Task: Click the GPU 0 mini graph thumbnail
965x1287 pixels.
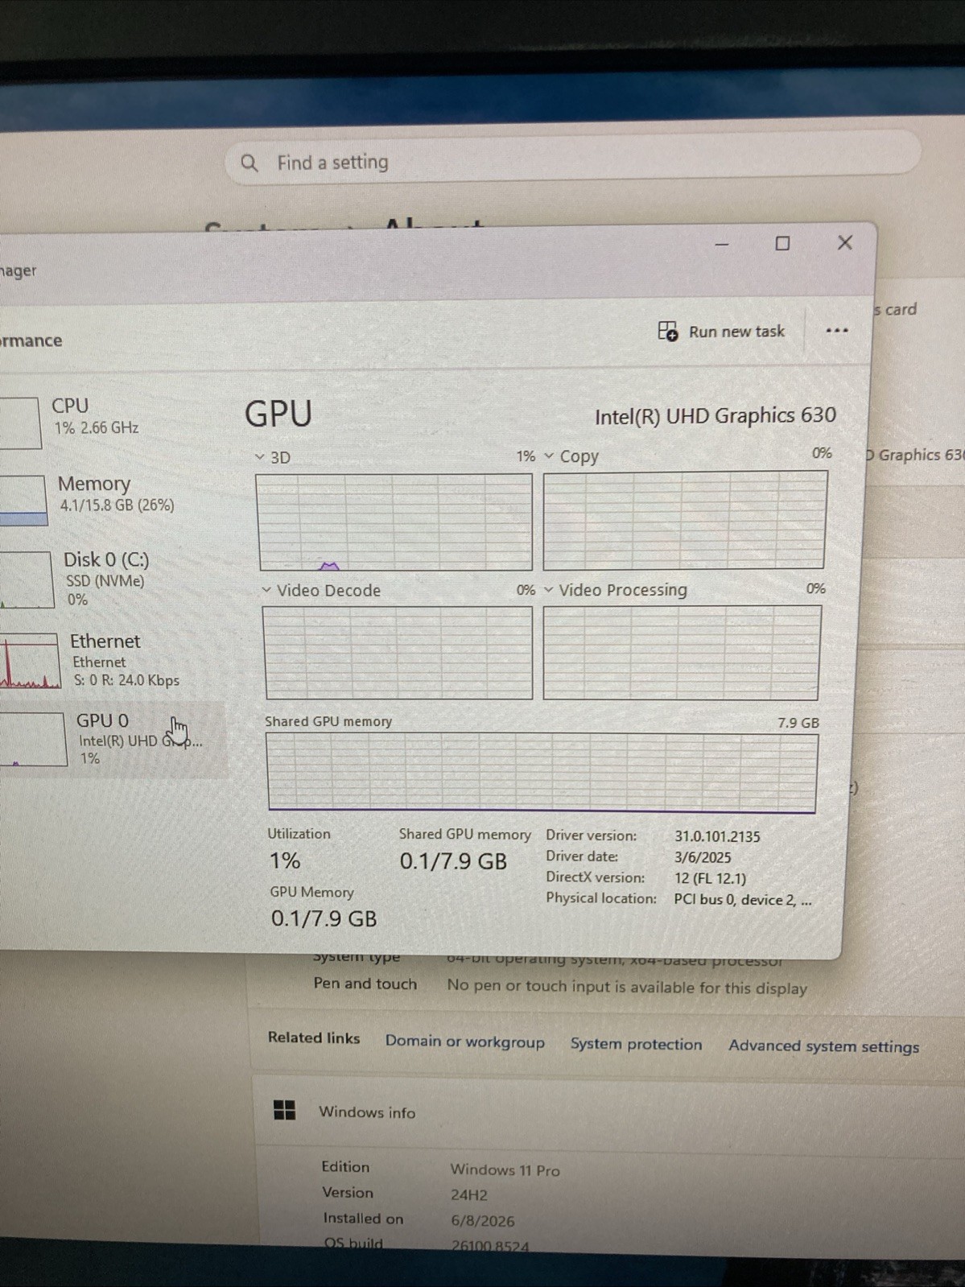Action: click(x=32, y=739)
